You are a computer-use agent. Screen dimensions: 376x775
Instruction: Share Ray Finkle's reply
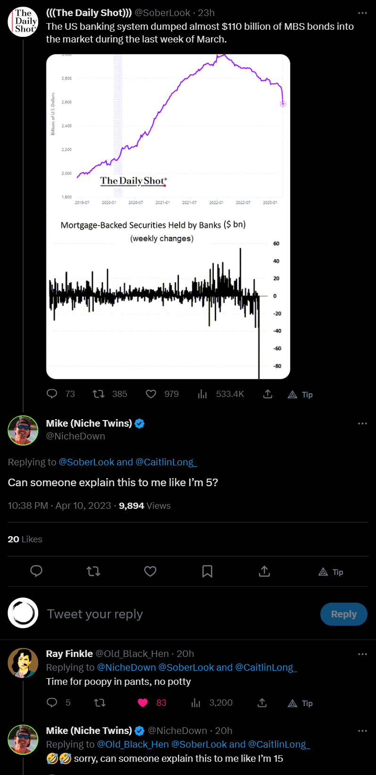click(262, 703)
